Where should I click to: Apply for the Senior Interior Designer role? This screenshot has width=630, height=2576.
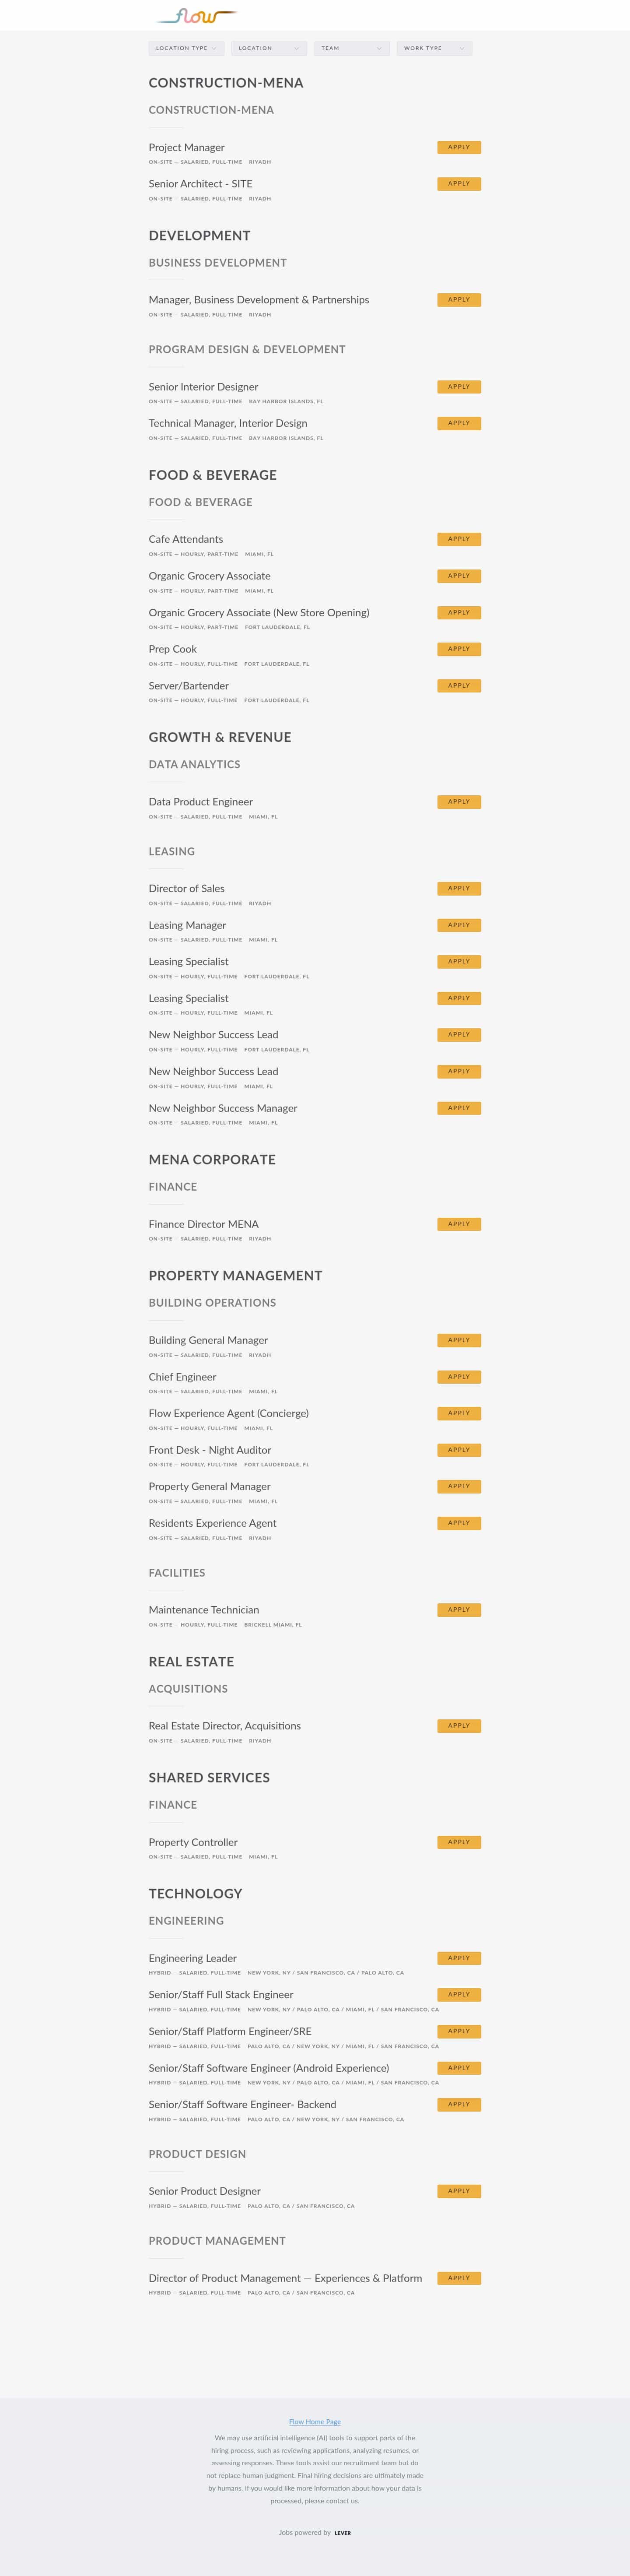click(x=459, y=387)
